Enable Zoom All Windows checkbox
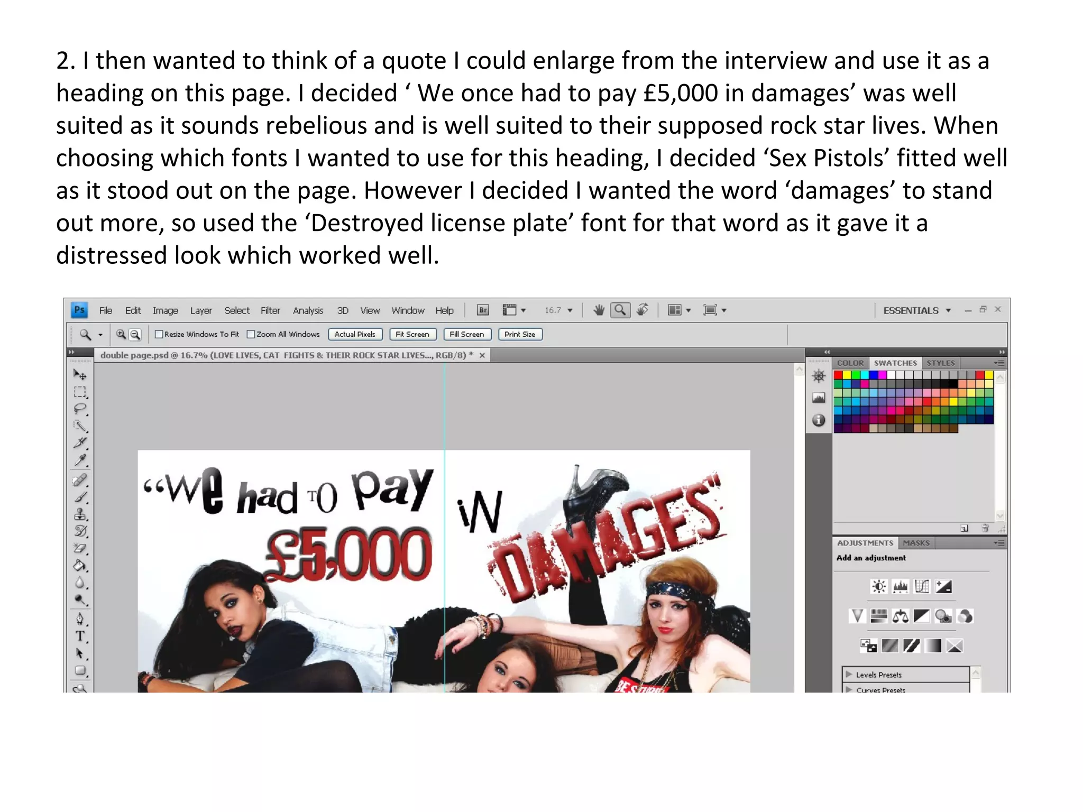 pyautogui.click(x=251, y=334)
